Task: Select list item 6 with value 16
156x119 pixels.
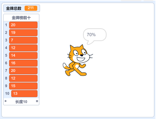Action: tap(23, 63)
